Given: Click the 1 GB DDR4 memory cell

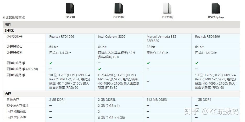Looking at the screenshot, I should (216, 100).
